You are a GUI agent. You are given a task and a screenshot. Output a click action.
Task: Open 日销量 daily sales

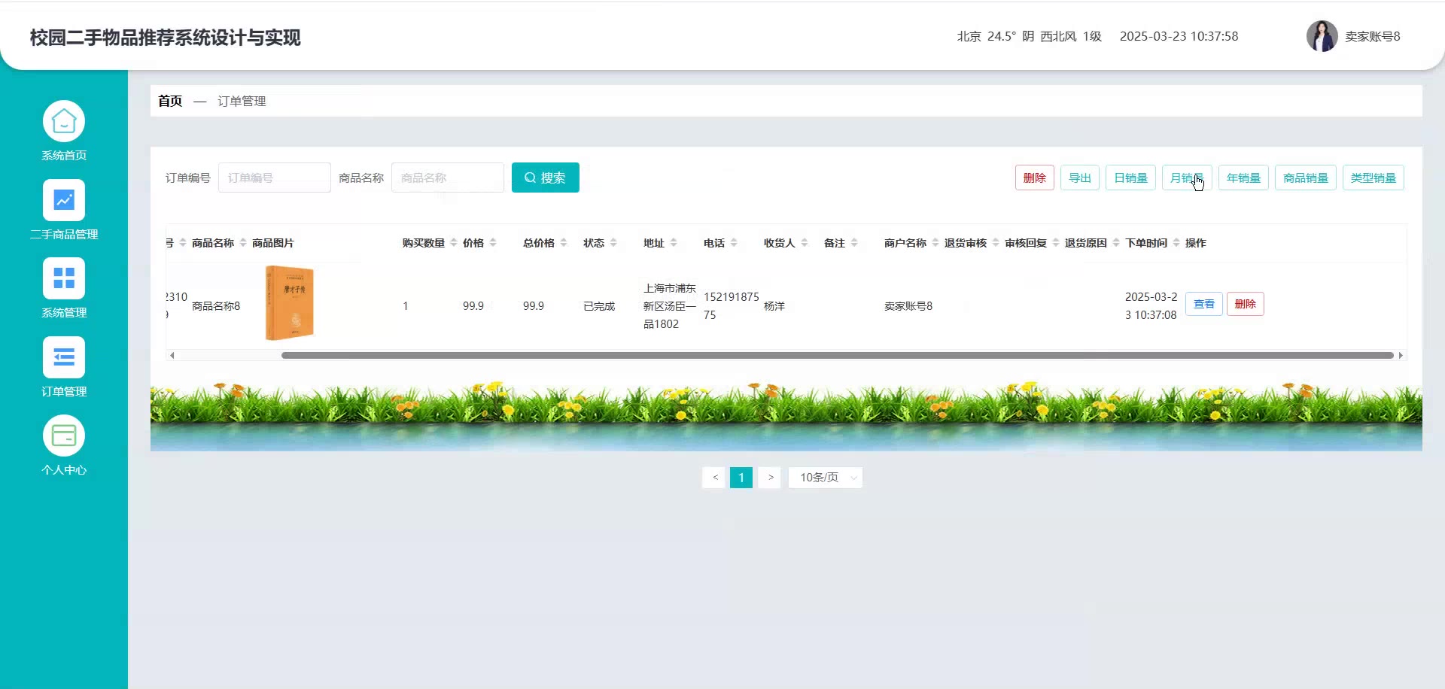pyautogui.click(x=1130, y=178)
